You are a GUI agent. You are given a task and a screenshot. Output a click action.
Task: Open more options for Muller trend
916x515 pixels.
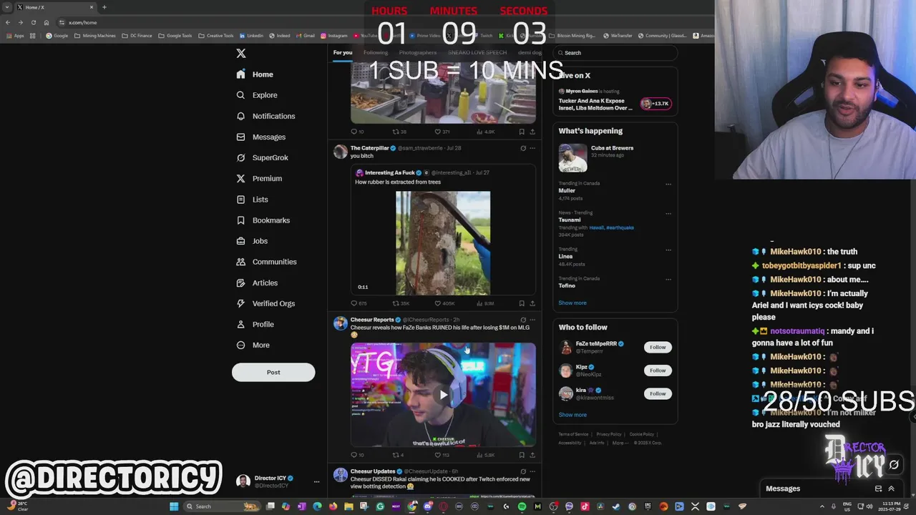coord(668,184)
